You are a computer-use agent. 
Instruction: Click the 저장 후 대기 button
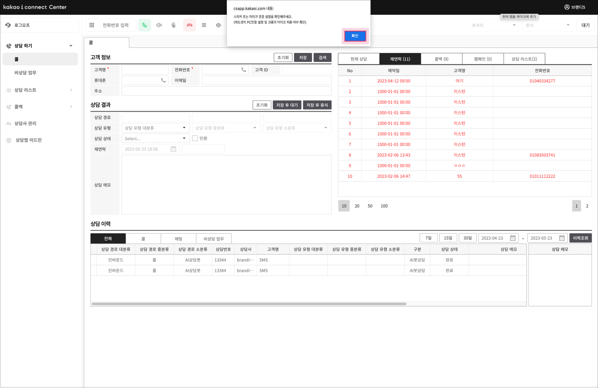click(x=287, y=105)
